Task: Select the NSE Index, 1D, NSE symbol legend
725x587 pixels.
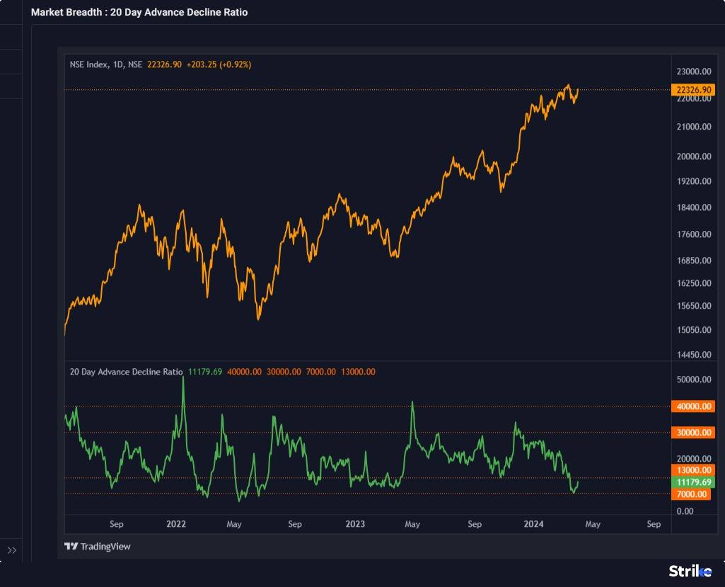Action: pyautogui.click(x=106, y=64)
